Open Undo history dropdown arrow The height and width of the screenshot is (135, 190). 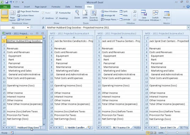coord(13,2)
